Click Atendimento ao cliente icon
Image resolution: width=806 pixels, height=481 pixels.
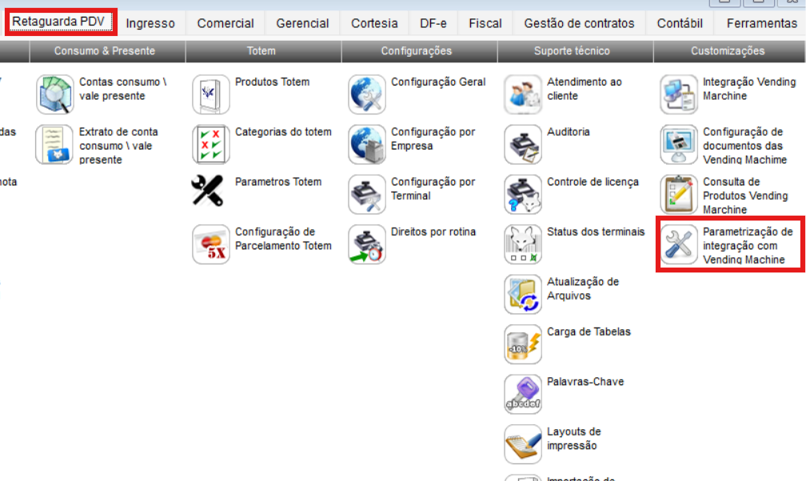pyautogui.click(x=523, y=94)
